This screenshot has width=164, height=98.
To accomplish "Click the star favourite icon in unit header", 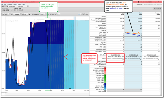I will (154, 9).
